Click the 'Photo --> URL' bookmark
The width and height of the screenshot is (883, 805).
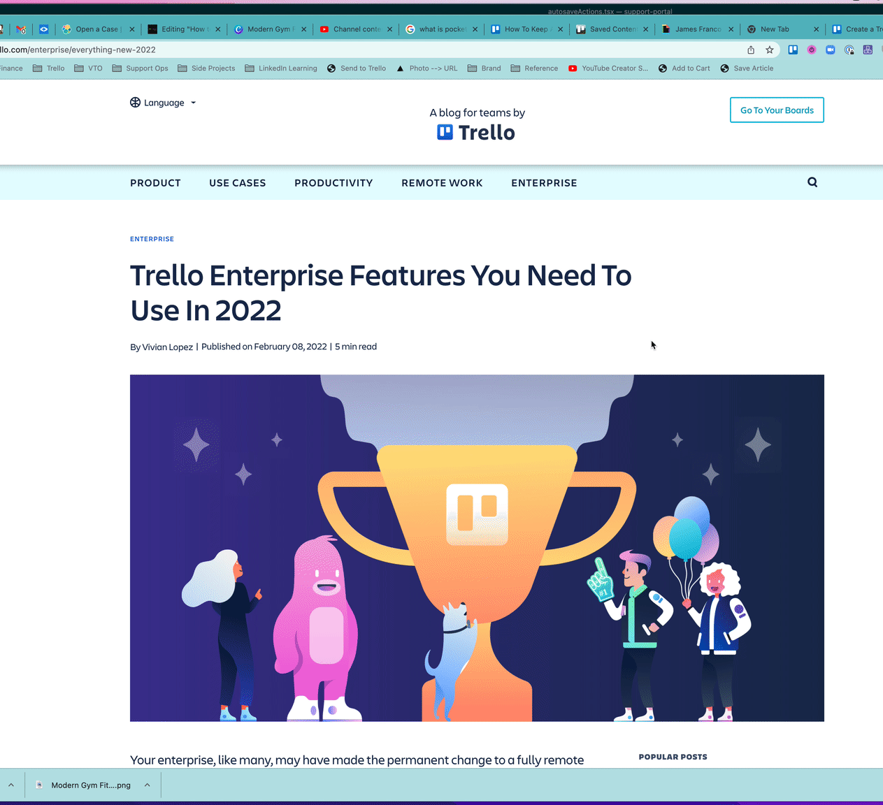(426, 68)
